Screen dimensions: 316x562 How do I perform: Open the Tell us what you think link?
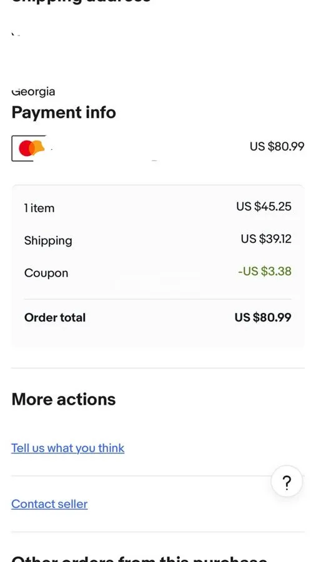click(x=67, y=448)
